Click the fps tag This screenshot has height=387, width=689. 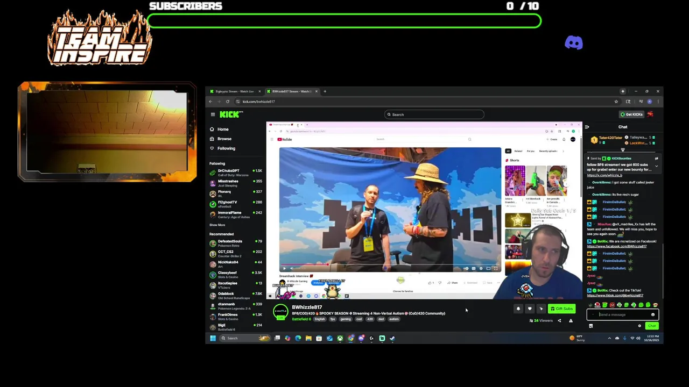point(333,319)
